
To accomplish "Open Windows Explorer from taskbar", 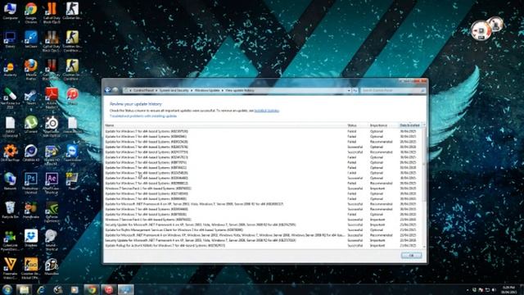I will pos(24,289).
